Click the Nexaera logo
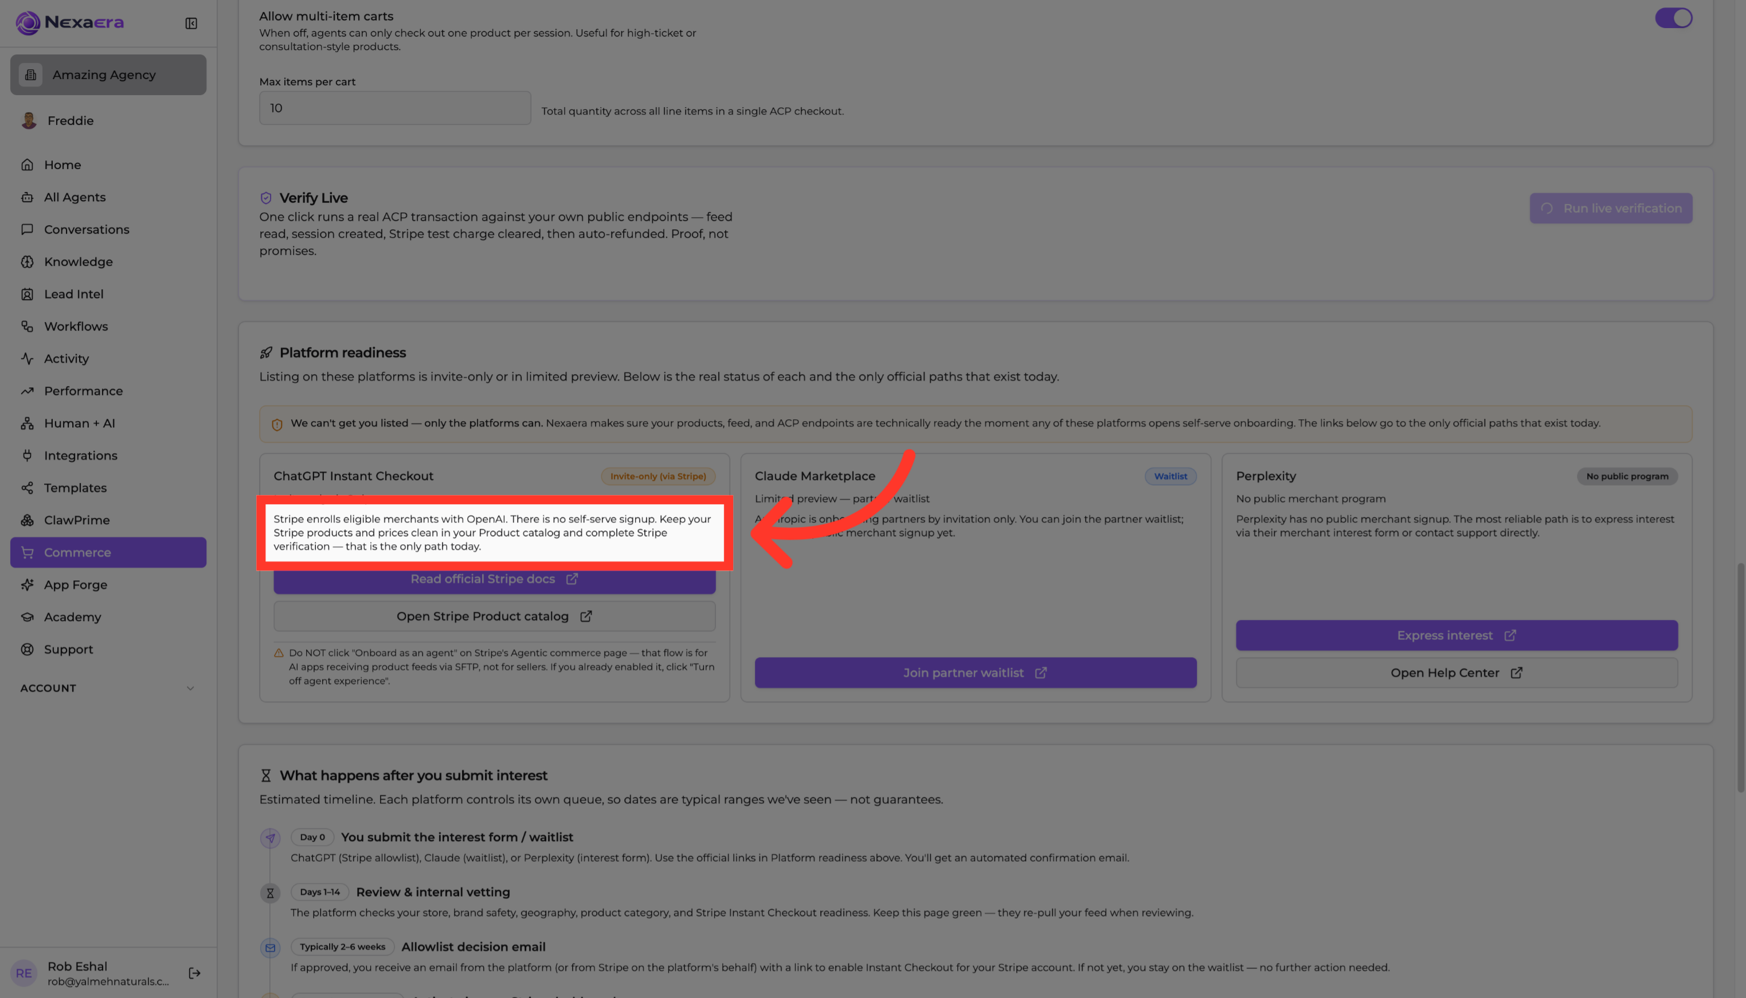The height and width of the screenshot is (998, 1746). pos(70,22)
